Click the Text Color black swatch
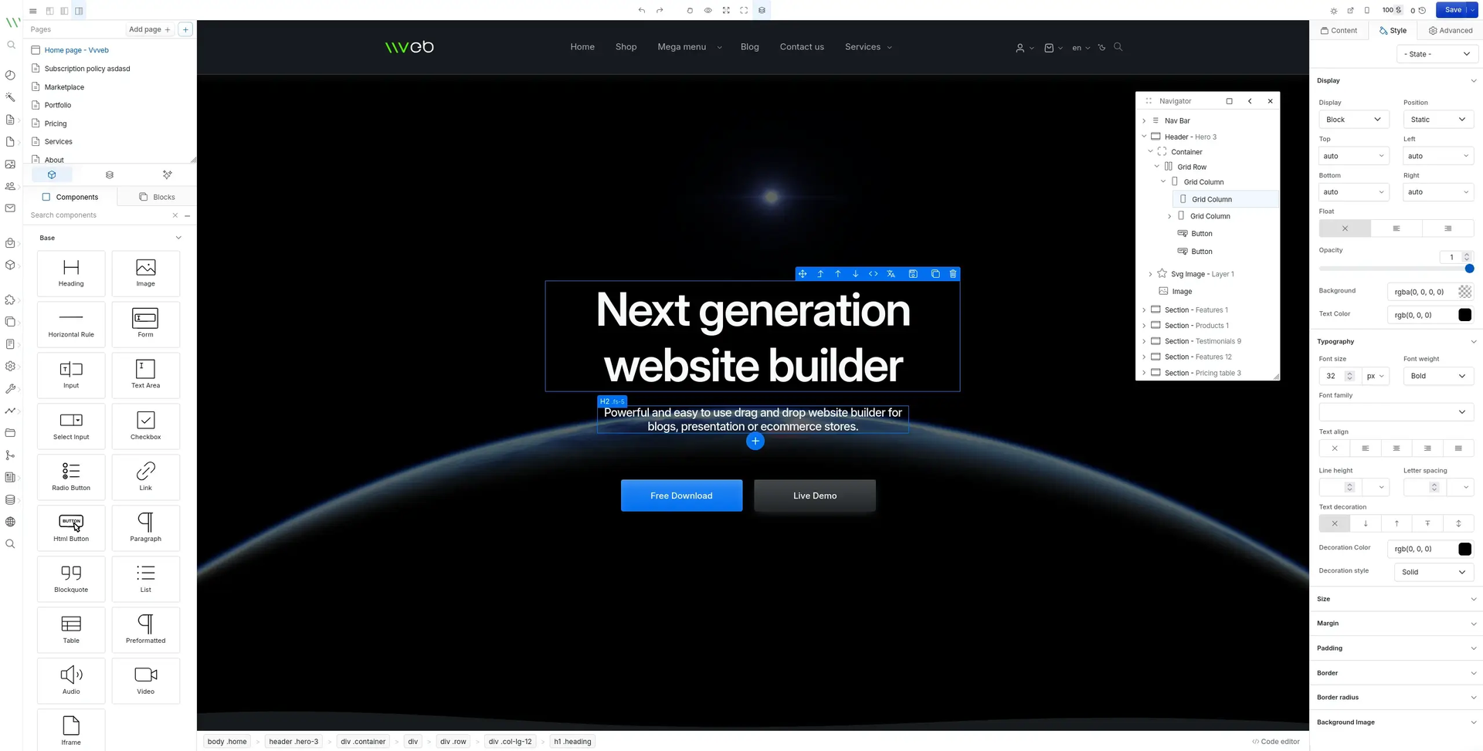The image size is (1483, 751). [x=1464, y=315]
